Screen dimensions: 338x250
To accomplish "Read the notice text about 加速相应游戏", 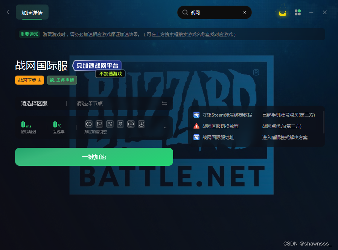I will tap(139, 35).
